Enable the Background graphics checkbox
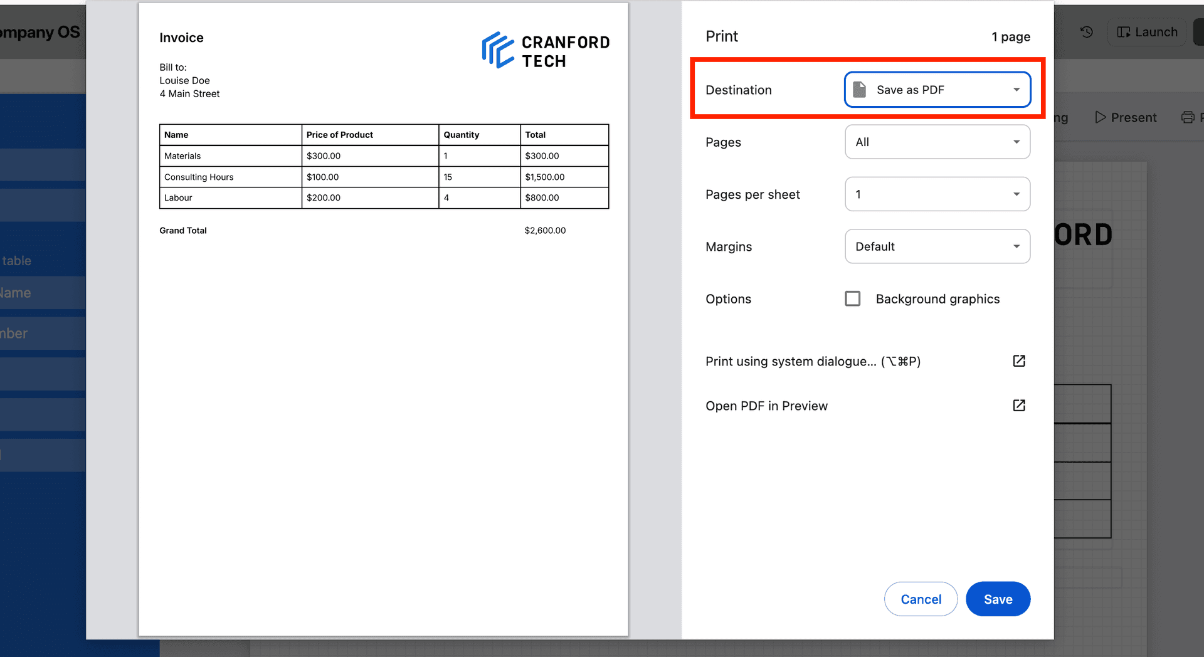The width and height of the screenshot is (1204, 657). coord(853,298)
